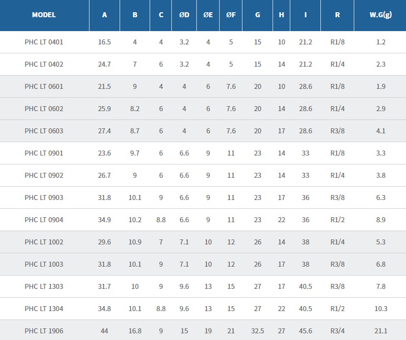Click the 45.6 cell in column I
The width and height of the screenshot is (406, 340).
(305, 331)
